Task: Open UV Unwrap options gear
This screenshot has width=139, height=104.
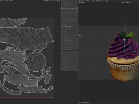Action: [77, 10]
